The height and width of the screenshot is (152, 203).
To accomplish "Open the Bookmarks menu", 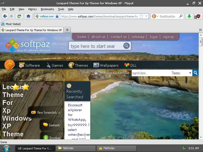I will coord(47,9).
